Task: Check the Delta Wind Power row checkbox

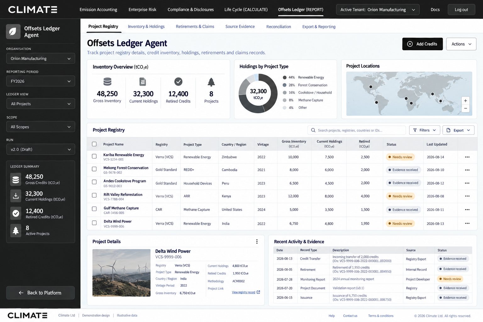Action: [x=94, y=223]
